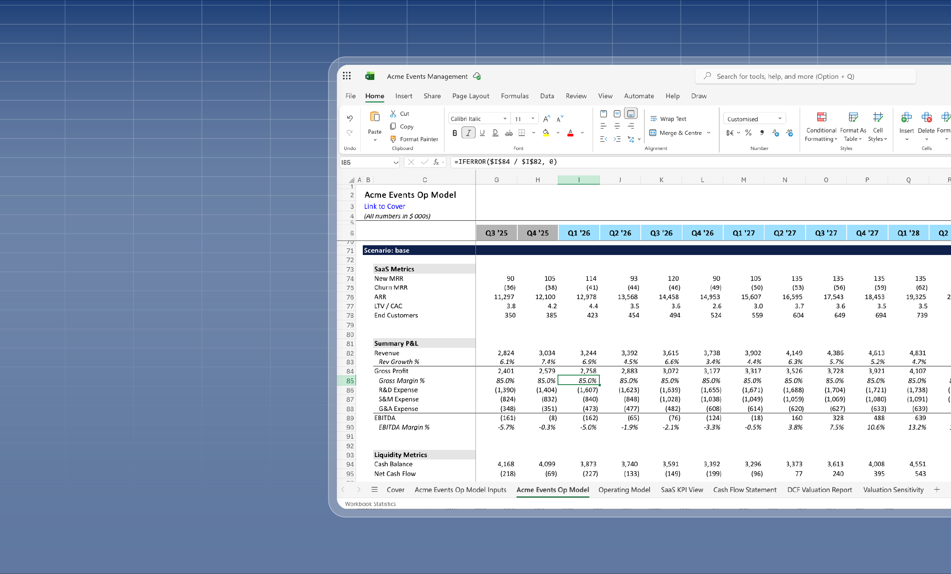Open the all sheets list icon

click(x=374, y=490)
